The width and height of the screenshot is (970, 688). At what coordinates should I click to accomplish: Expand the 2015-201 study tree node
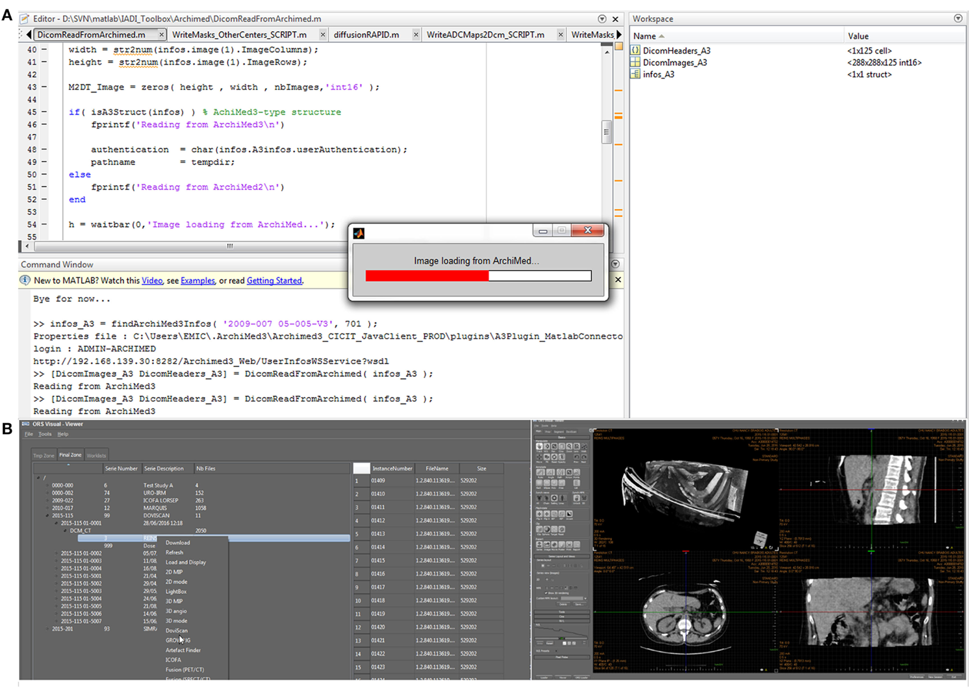pyautogui.click(x=48, y=629)
